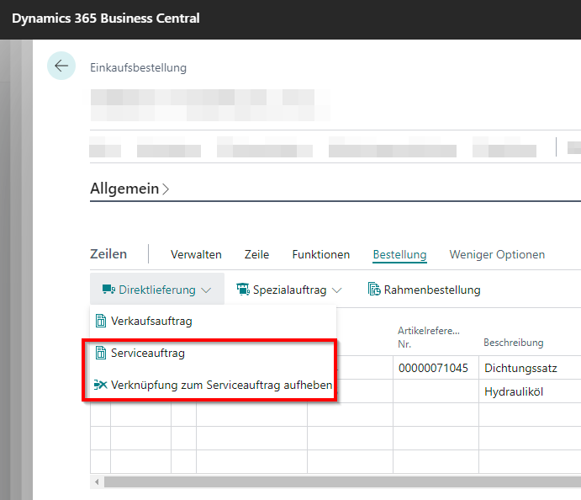Click the Direktlieferung truck icon

click(108, 290)
